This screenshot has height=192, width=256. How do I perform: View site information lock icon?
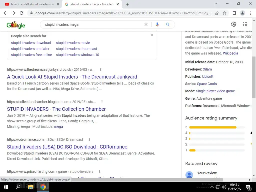[x=31, y=13]
